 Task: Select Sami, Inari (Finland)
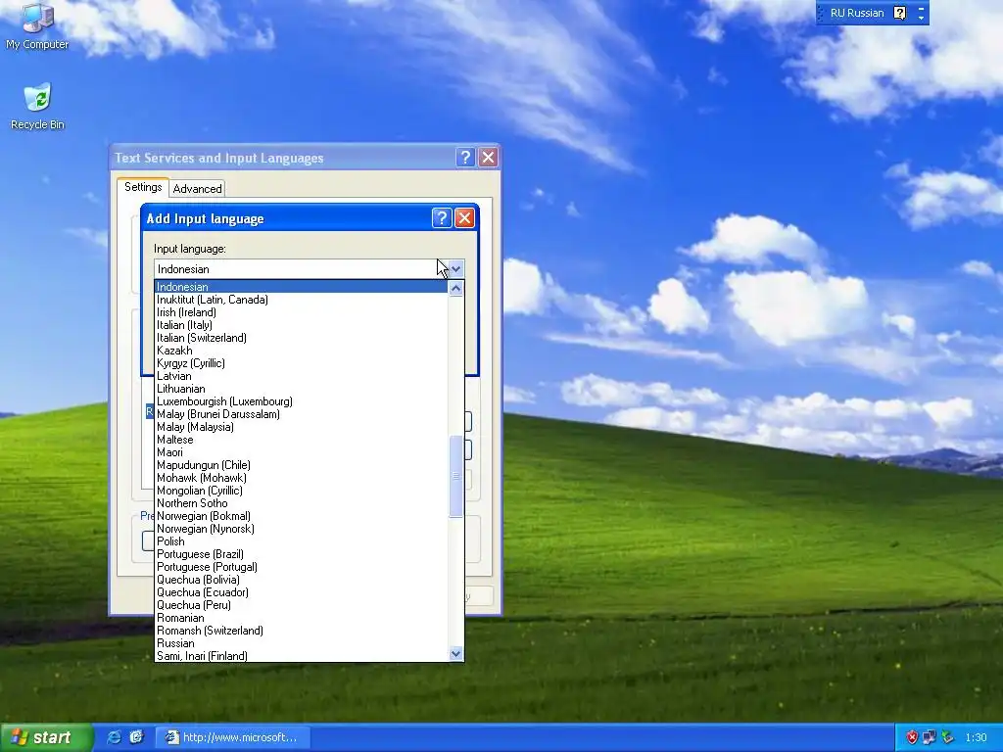pyautogui.click(x=302, y=655)
